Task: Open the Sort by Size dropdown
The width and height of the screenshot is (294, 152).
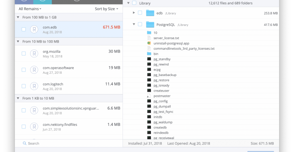Action: pos(107,8)
